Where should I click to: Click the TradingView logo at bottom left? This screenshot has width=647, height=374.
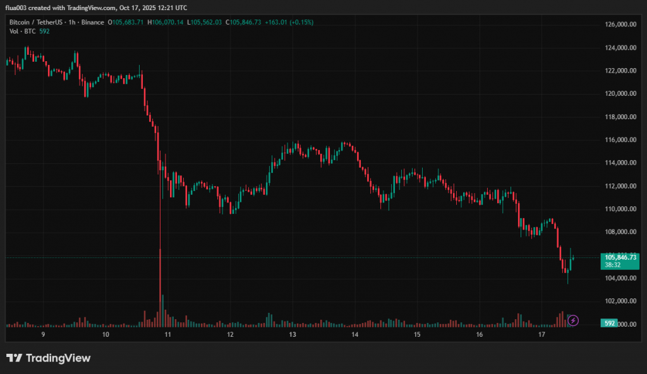pos(49,358)
